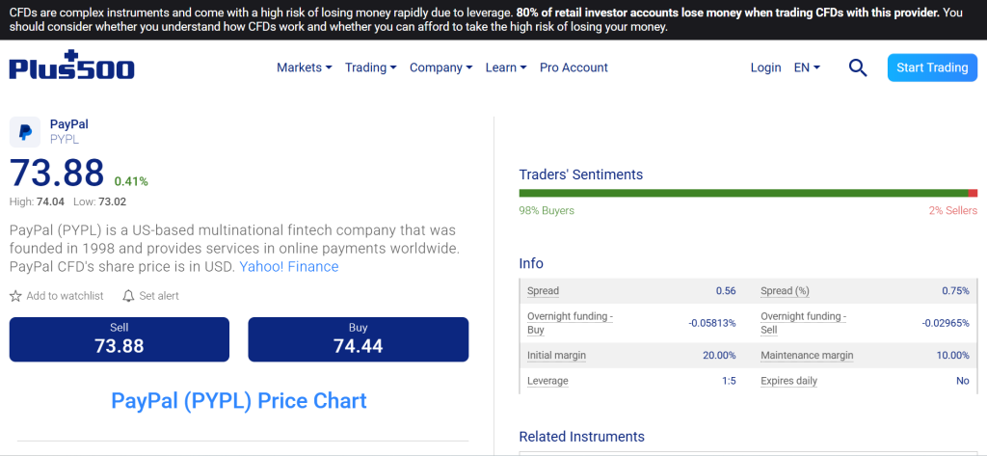Screen dimensions: 987x456
Task: Click the PayPal instrument logo icon
Action: [25, 132]
